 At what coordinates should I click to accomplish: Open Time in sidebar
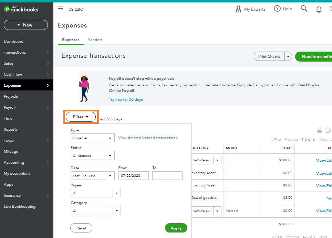click(8, 118)
